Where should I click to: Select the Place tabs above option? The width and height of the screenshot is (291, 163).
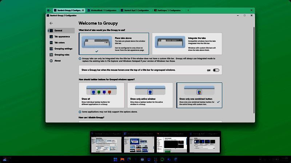(x=114, y=44)
